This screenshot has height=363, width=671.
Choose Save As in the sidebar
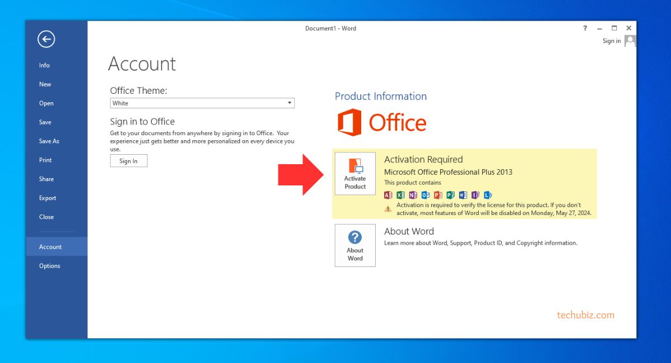[57, 141]
